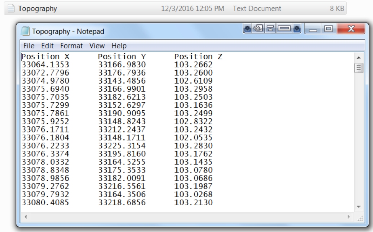The image size is (373, 232).
Task: Click the Z value 103.0268
Action: click(x=194, y=194)
